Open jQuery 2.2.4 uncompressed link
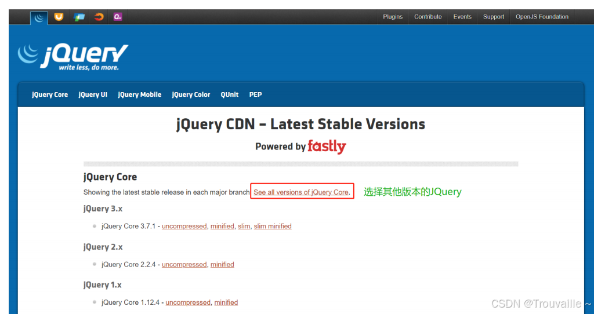 [x=184, y=264]
